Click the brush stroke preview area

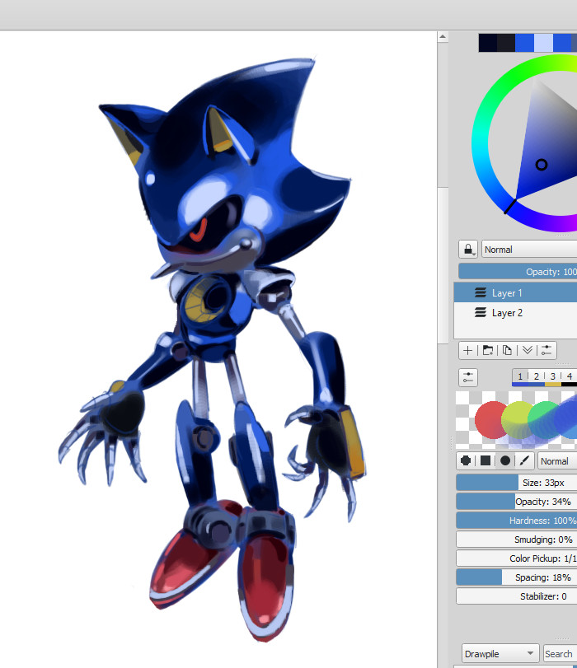[x=517, y=419]
